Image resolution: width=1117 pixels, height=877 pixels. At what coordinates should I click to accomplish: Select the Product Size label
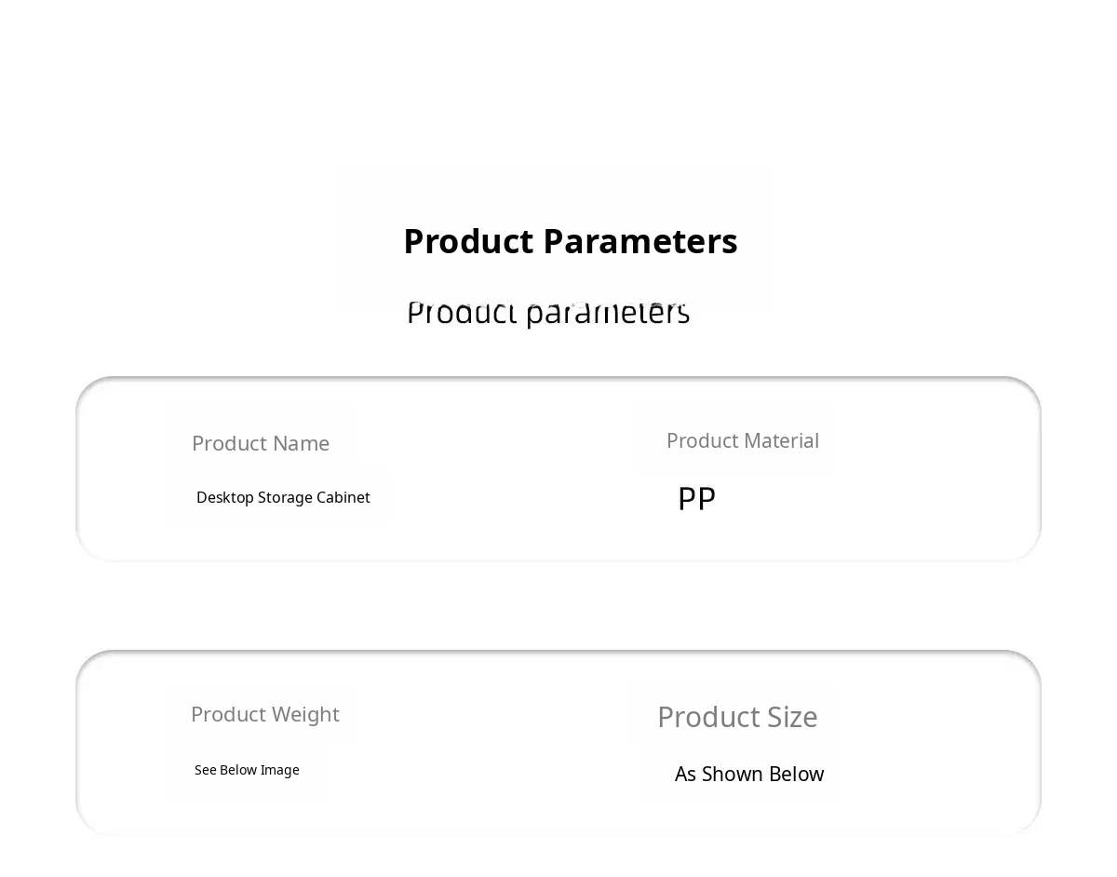click(x=737, y=717)
